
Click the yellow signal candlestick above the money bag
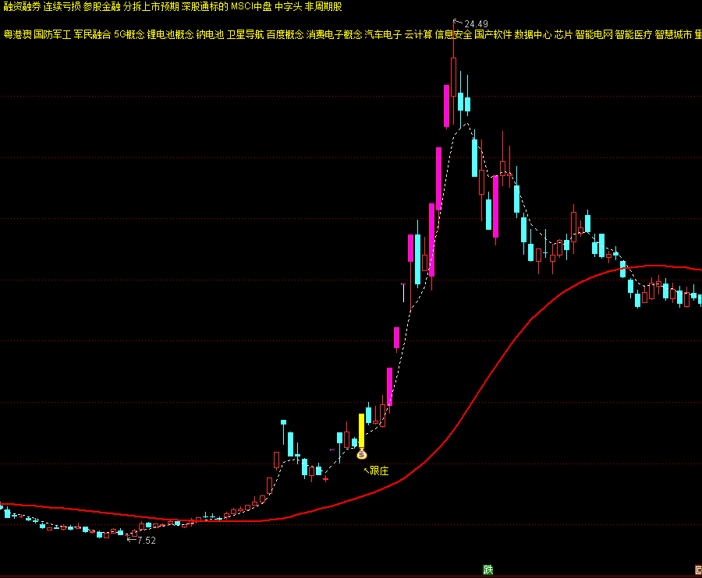[361, 431]
